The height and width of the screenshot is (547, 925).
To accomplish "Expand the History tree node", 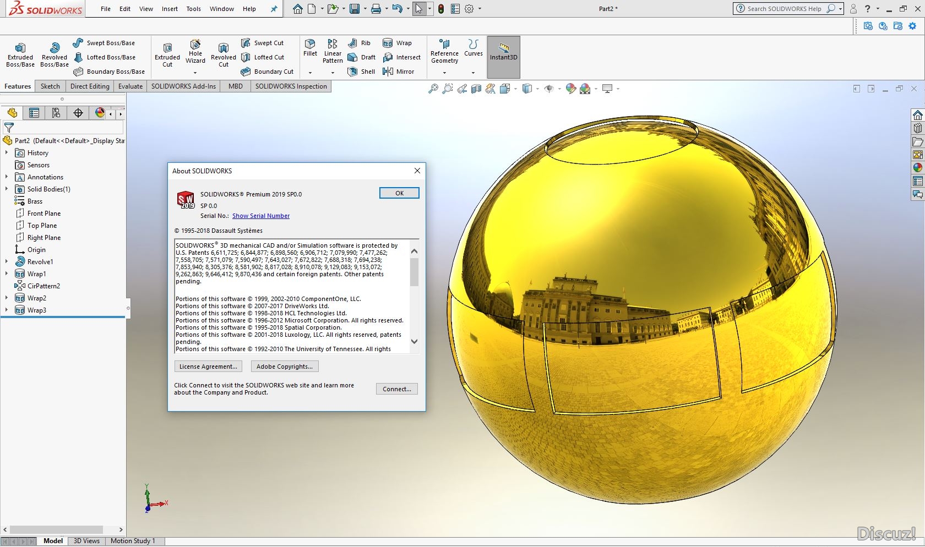I will (x=7, y=153).
